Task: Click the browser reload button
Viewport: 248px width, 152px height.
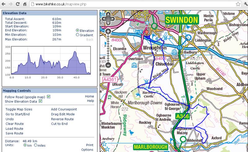Action: [18, 4]
